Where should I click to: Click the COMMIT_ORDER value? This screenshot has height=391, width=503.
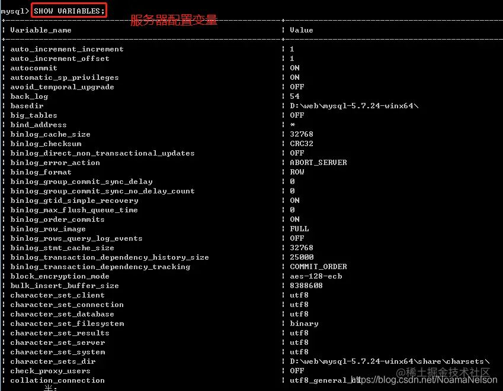(x=318, y=267)
